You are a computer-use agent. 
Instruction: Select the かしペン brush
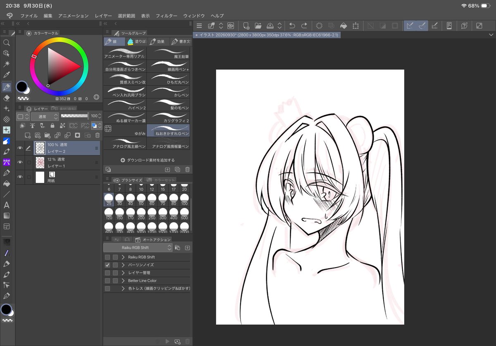pos(169,91)
